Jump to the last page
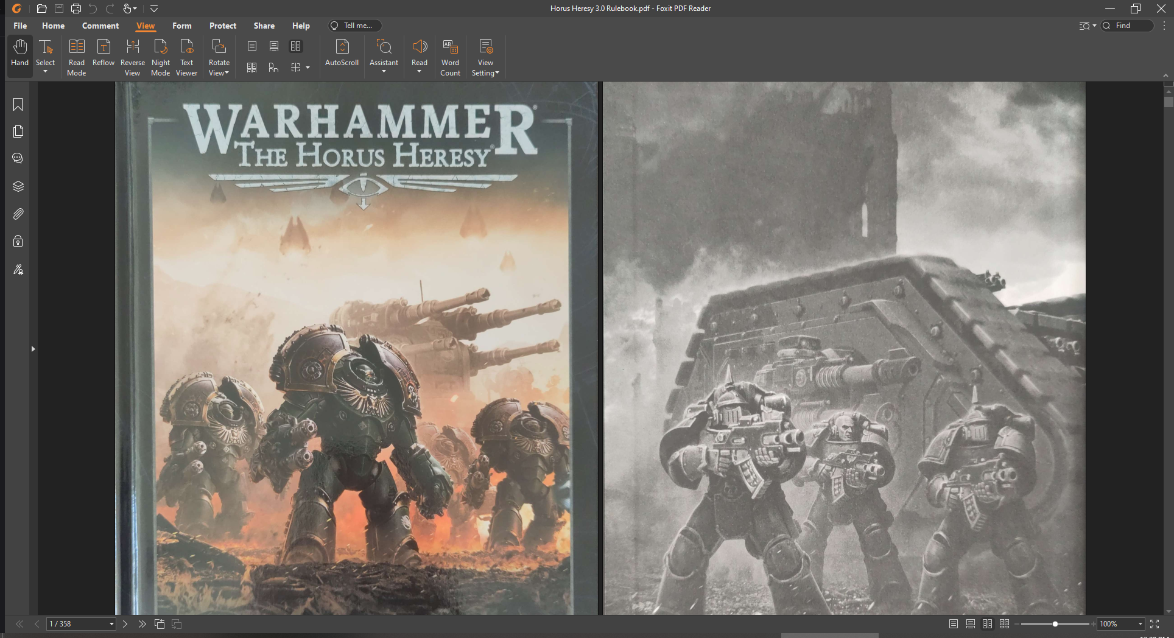 (142, 624)
